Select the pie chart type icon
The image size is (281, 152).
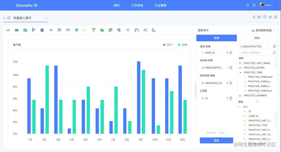coord(42,30)
